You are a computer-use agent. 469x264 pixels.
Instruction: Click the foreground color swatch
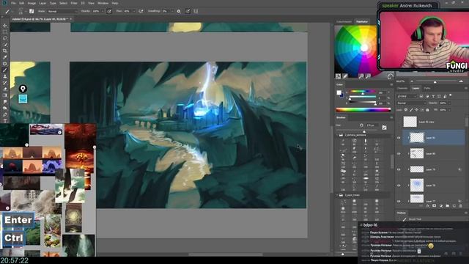[339, 92]
